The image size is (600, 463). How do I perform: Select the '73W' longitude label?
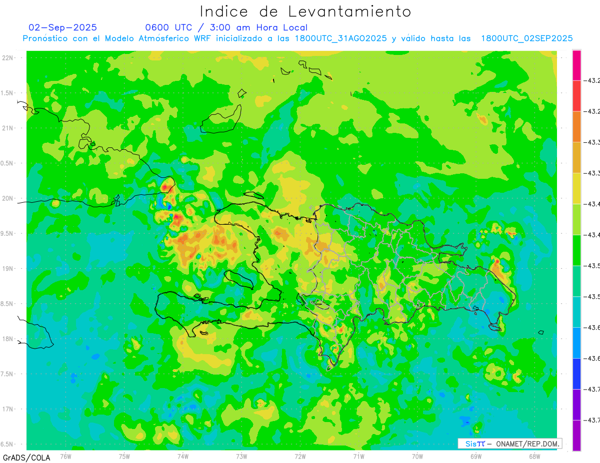[241, 456]
